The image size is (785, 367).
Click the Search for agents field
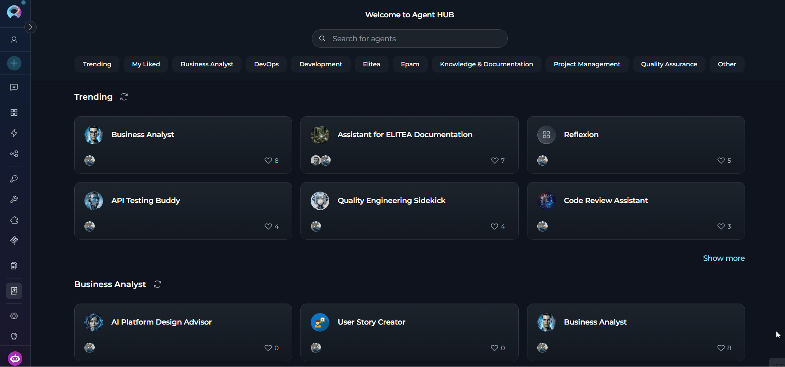coord(410,38)
